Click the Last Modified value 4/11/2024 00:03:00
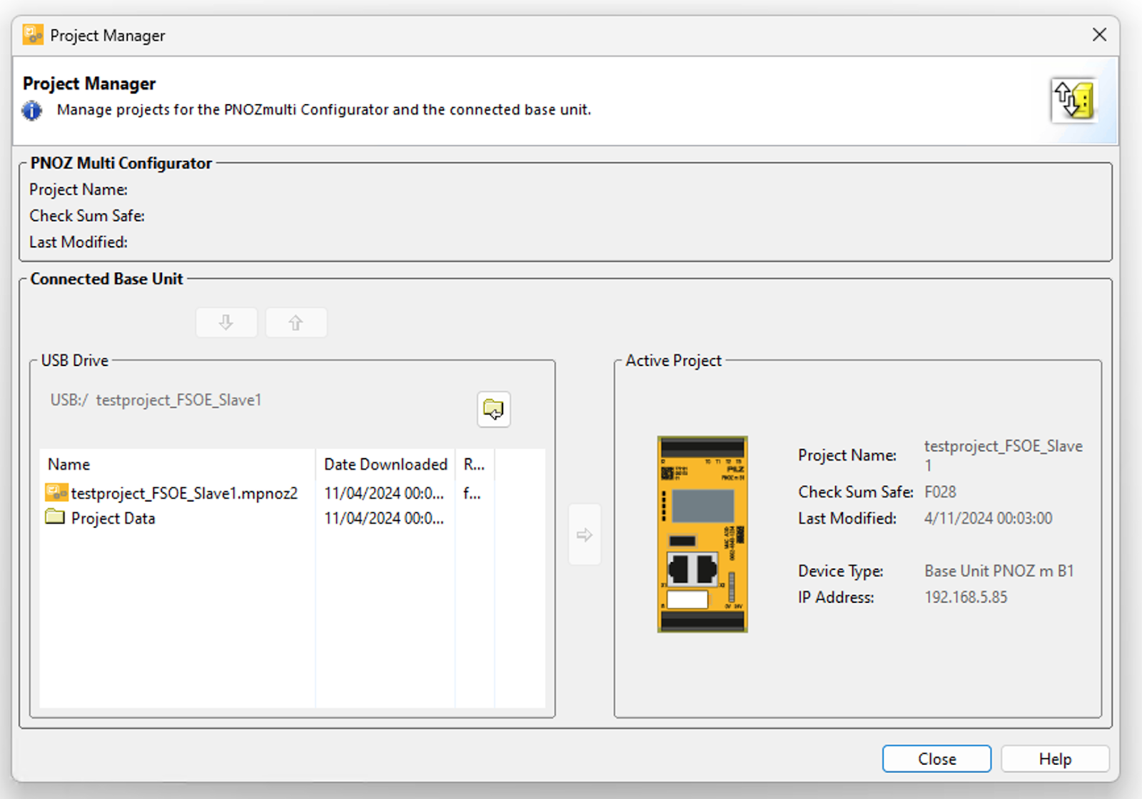 (x=989, y=519)
